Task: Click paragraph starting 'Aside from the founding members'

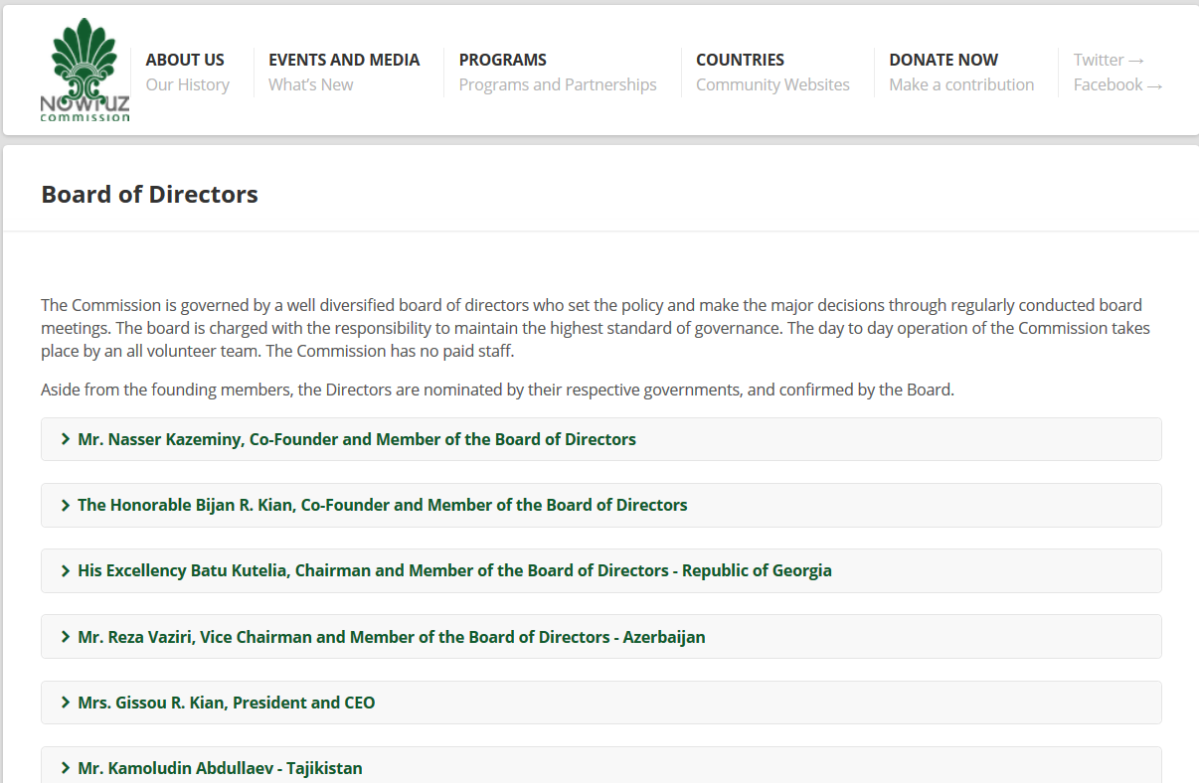Action: pos(497,390)
